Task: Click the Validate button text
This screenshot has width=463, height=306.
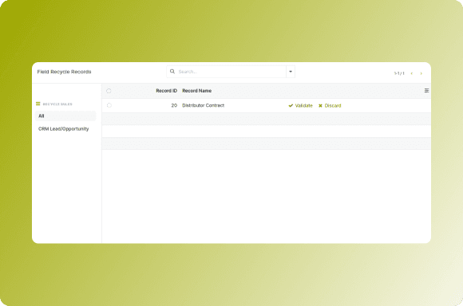Action: (304, 105)
